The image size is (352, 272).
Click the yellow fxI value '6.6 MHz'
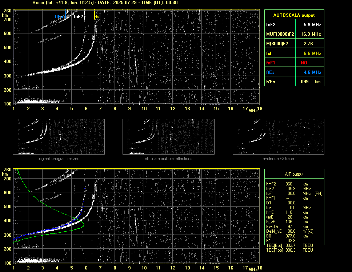tap(312, 53)
